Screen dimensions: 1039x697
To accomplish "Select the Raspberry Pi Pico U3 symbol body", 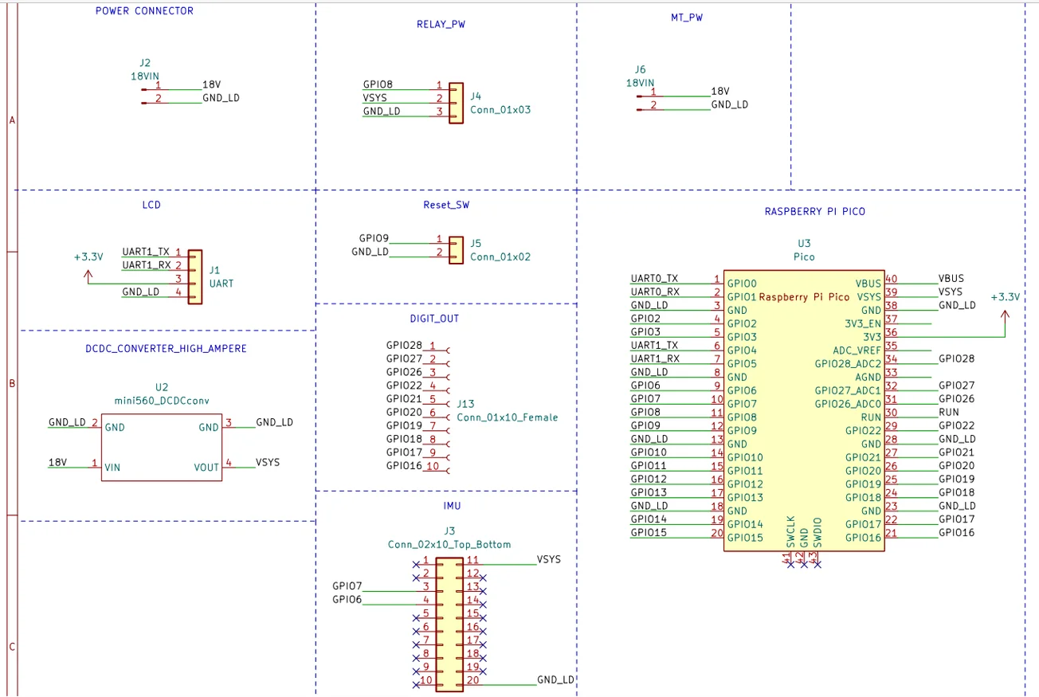I will [x=804, y=410].
